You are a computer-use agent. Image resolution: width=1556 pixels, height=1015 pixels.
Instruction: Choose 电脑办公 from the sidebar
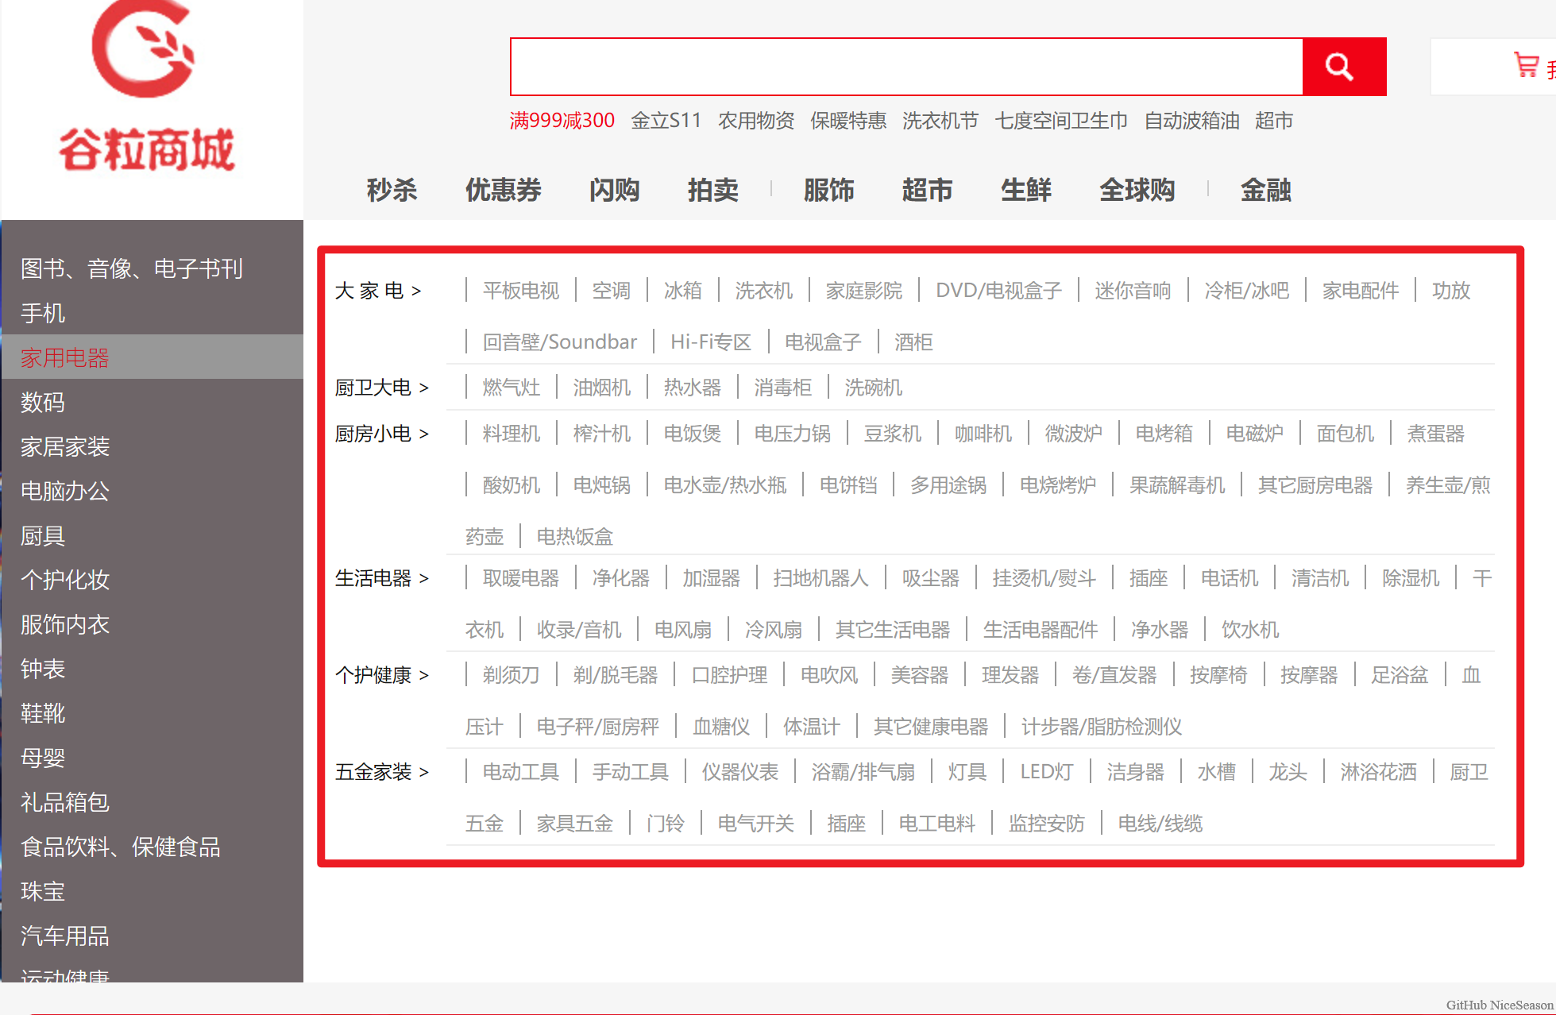65,491
